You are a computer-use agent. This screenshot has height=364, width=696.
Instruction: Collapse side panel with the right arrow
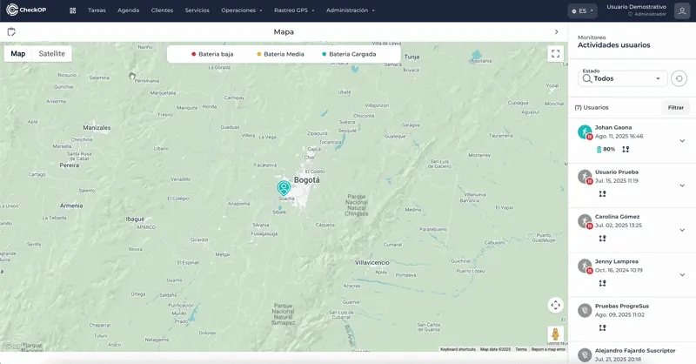556,32
